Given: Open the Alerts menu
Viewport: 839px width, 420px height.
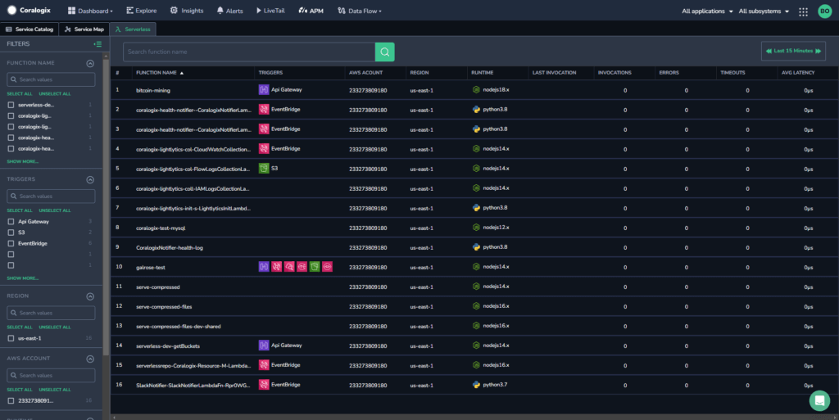Looking at the screenshot, I should point(230,11).
